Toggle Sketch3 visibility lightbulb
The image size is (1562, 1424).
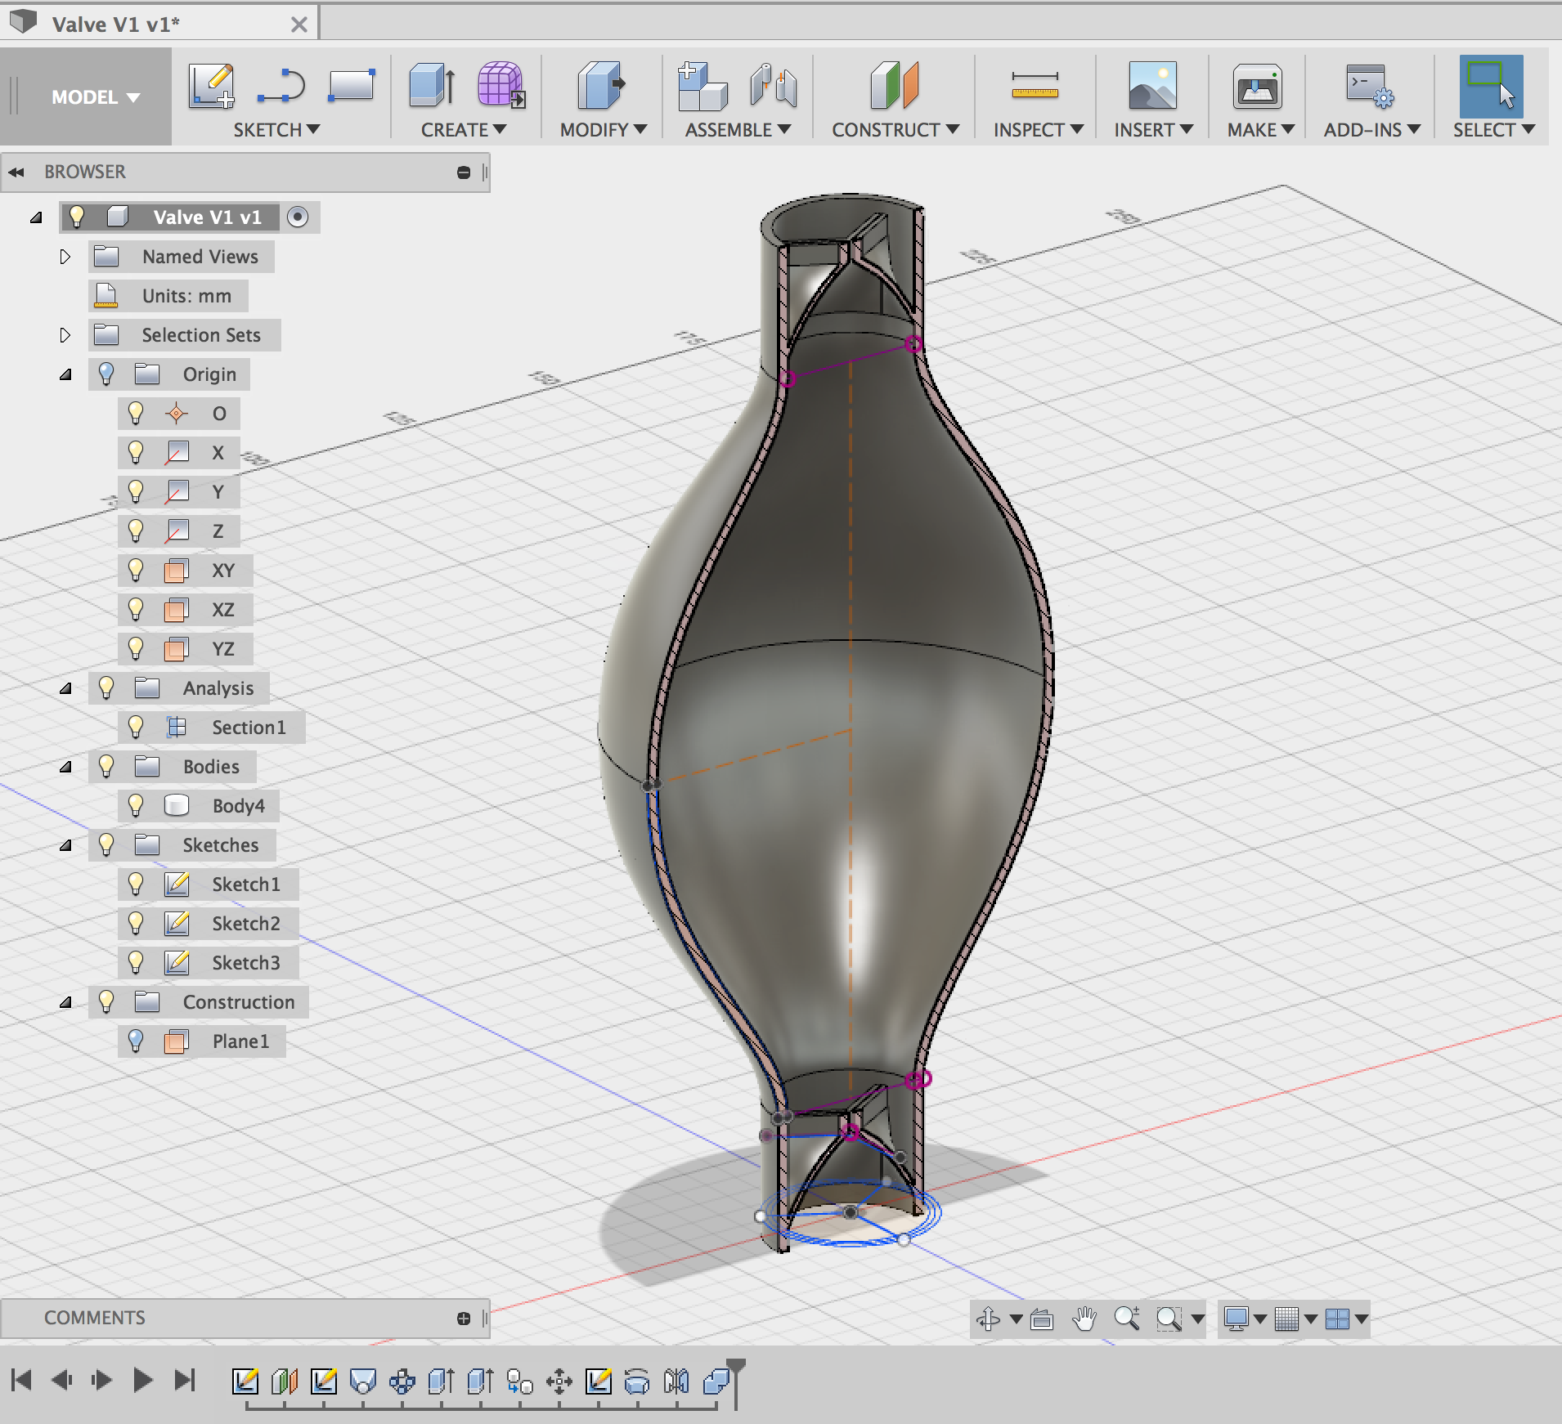point(136,962)
